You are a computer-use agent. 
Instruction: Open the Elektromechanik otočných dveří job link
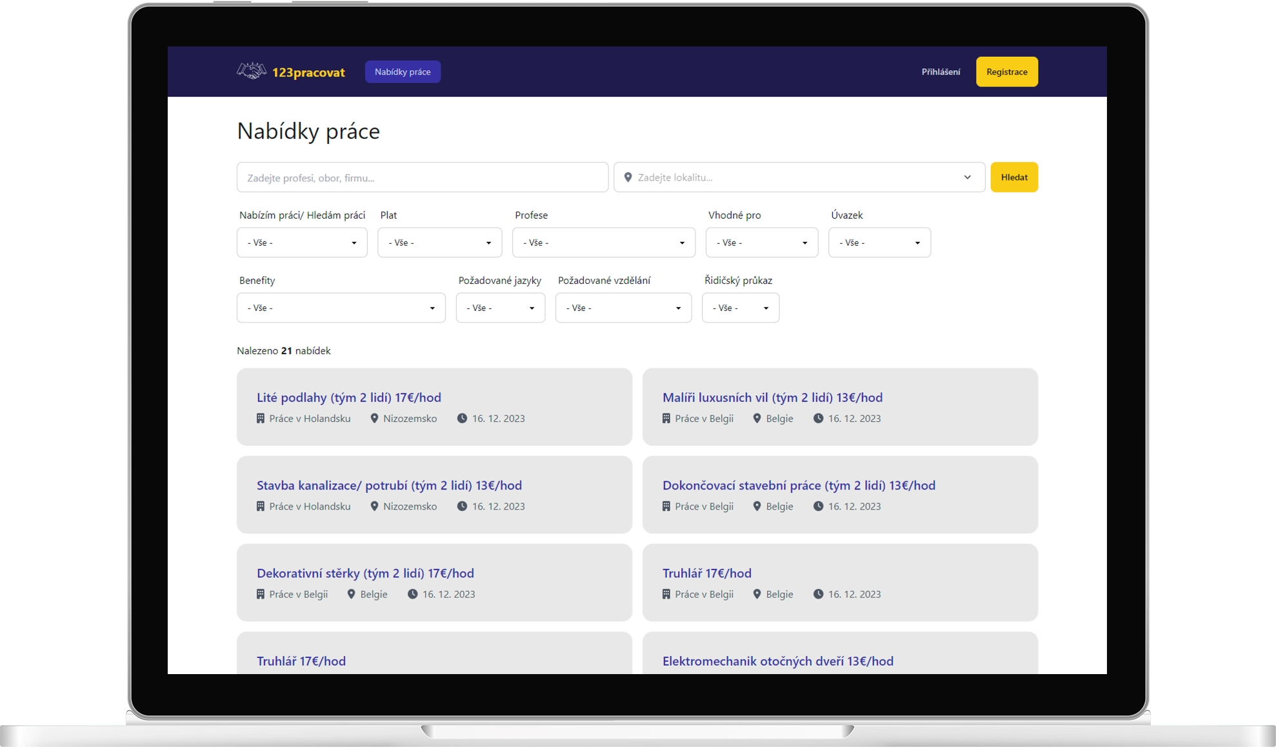point(777,661)
